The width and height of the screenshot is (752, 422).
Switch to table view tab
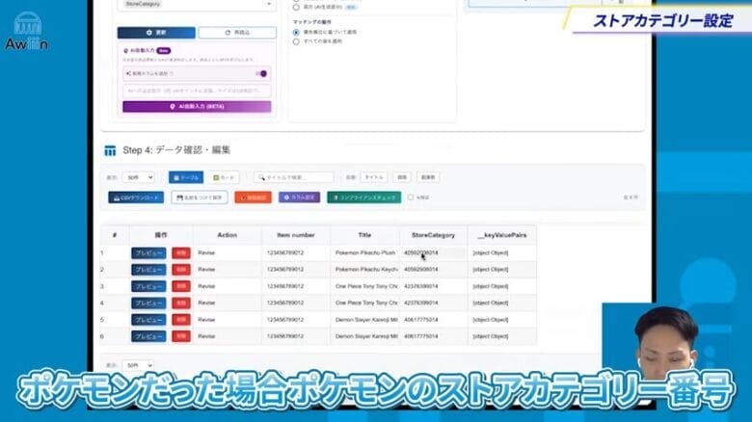tap(186, 177)
